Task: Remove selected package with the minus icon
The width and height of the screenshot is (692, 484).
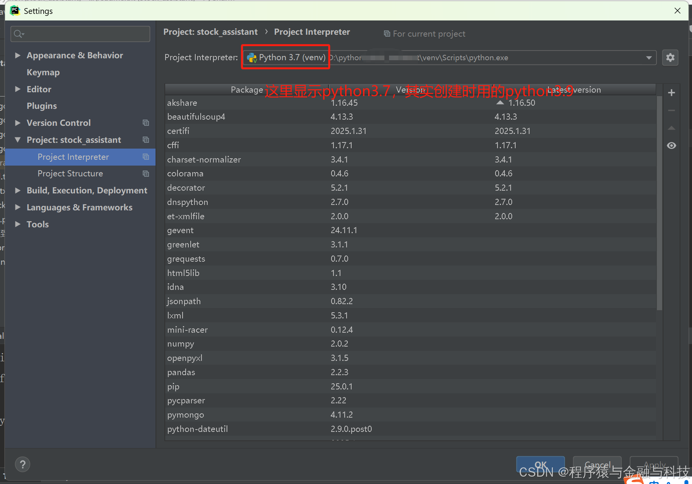Action: [672, 110]
